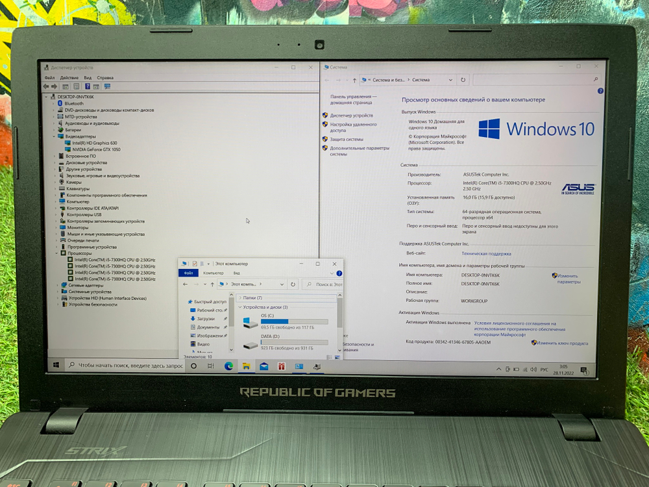Open Панель управления домашняя страница link
The height and width of the screenshot is (487, 649).
(353, 99)
